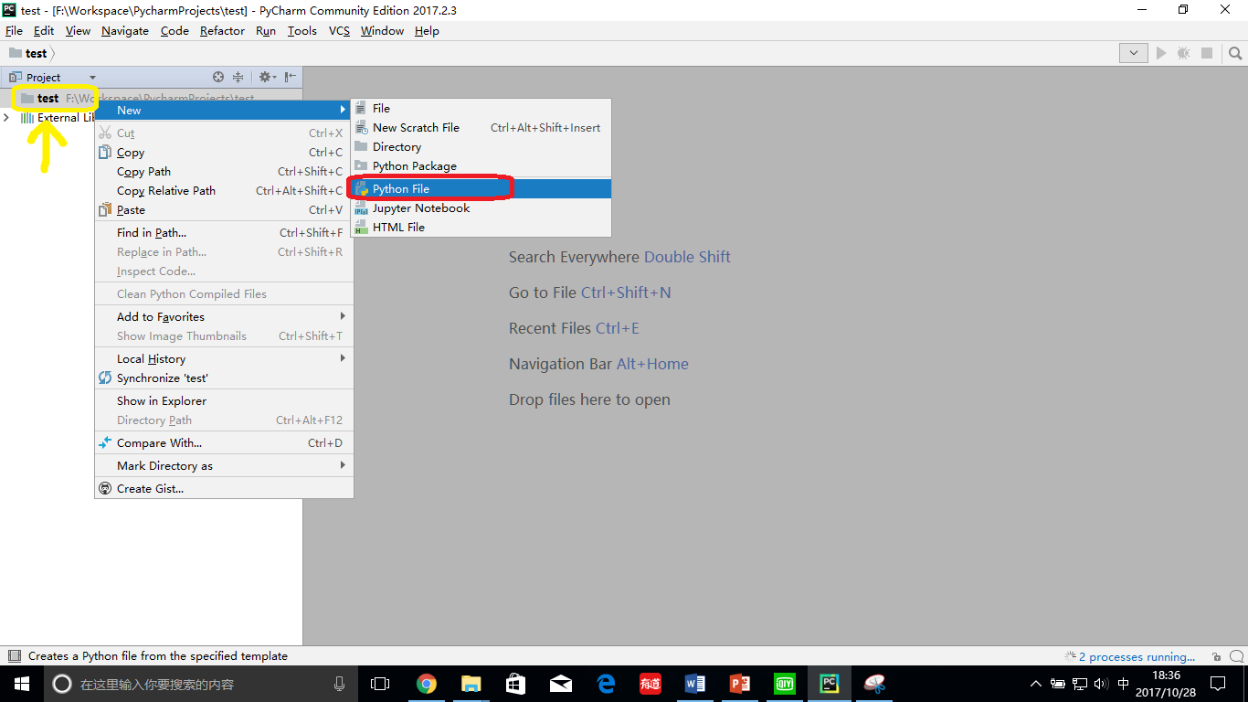Click the scroll from source target icon
1248x702 pixels.
(x=218, y=78)
